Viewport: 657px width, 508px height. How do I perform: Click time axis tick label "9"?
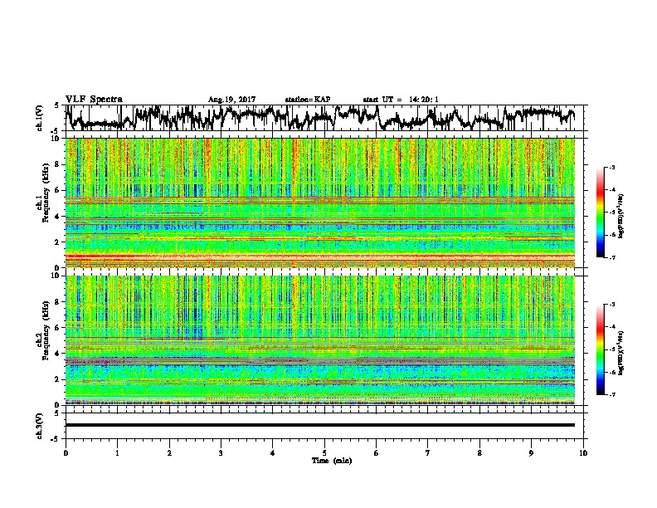click(x=531, y=452)
